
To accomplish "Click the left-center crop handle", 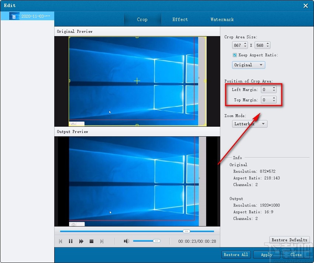I will [69, 81].
